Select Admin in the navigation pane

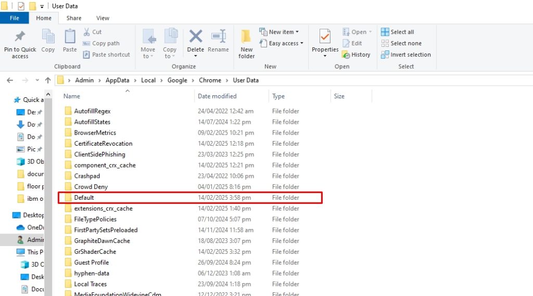[x=31, y=240]
